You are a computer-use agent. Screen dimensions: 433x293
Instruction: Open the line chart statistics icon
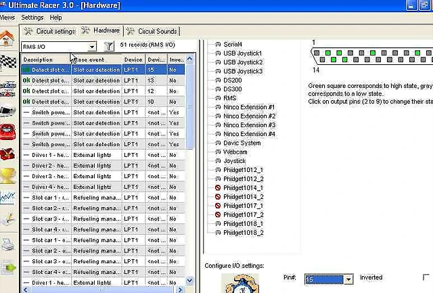tap(7, 198)
